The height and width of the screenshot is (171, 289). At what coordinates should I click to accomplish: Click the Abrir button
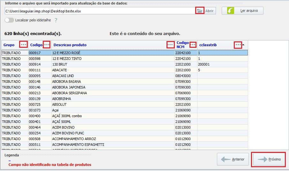click(x=210, y=11)
